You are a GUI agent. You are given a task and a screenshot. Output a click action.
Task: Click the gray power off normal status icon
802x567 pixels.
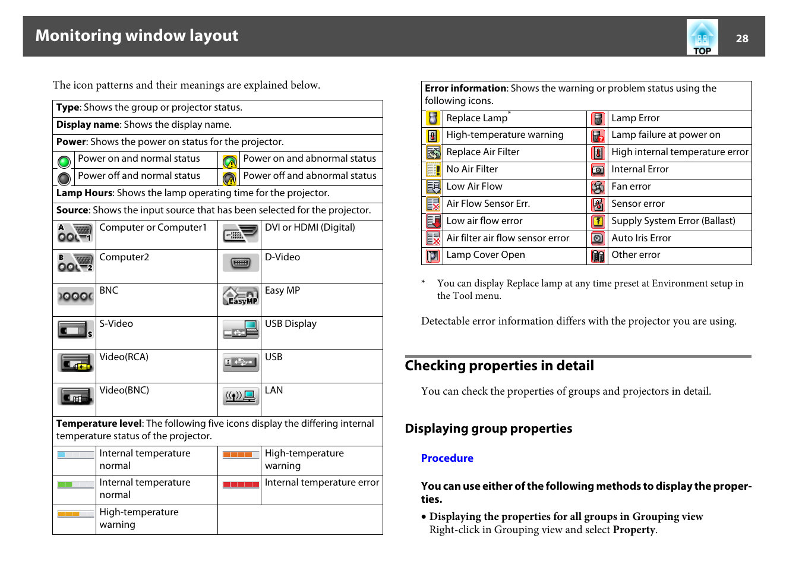pos(64,178)
